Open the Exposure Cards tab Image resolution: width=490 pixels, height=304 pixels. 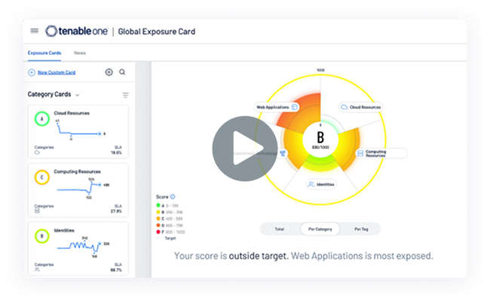(43, 53)
